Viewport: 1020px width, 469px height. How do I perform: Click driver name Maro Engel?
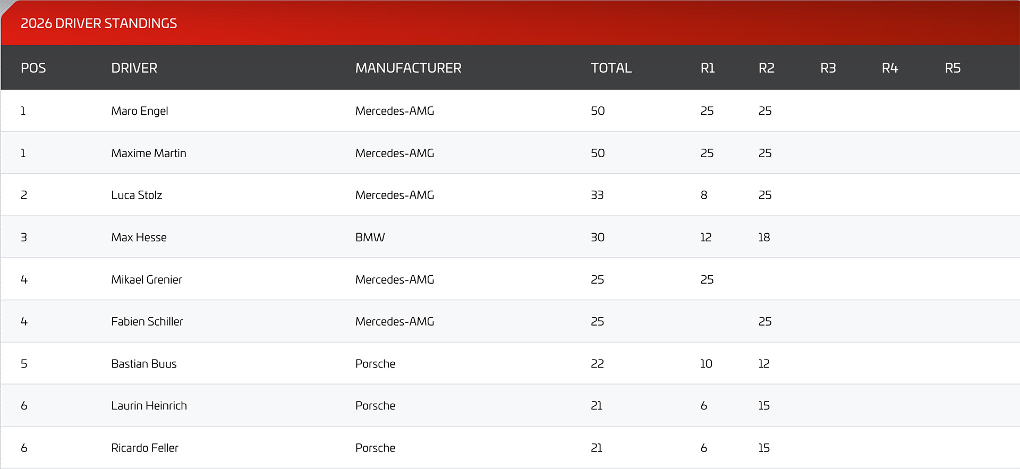pos(140,111)
